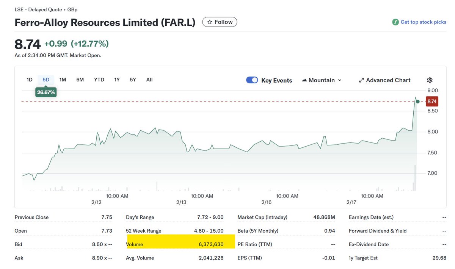This screenshot has height=269, width=455.
Task: Click the Advanced Chart expand icon
Action: [x=361, y=80]
